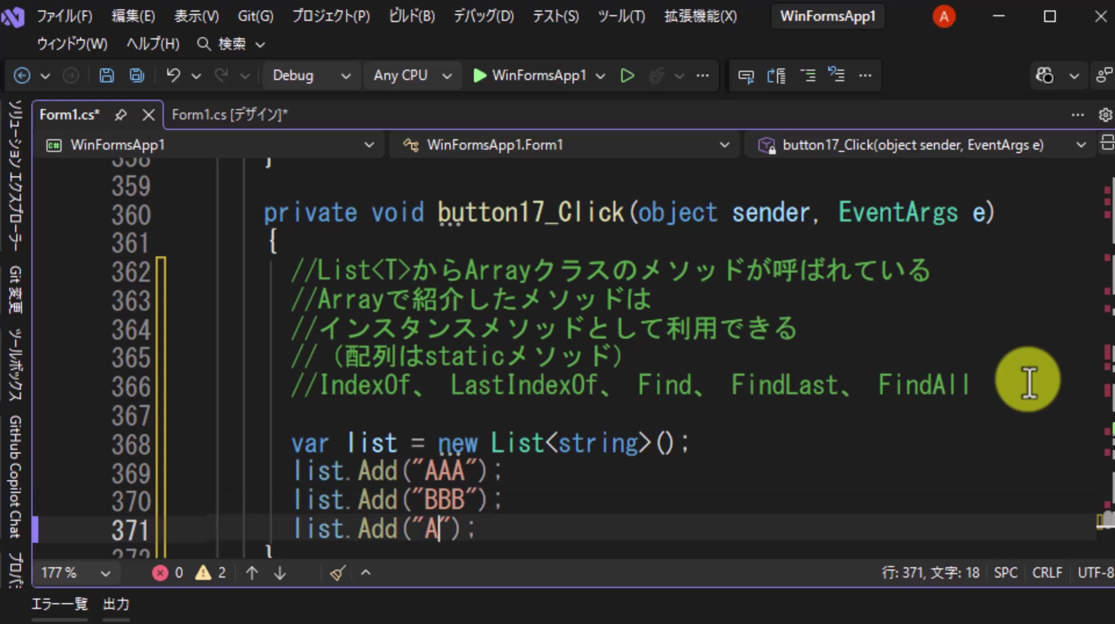
Task: Open the 出力 panel tab
Action: click(x=116, y=604)
